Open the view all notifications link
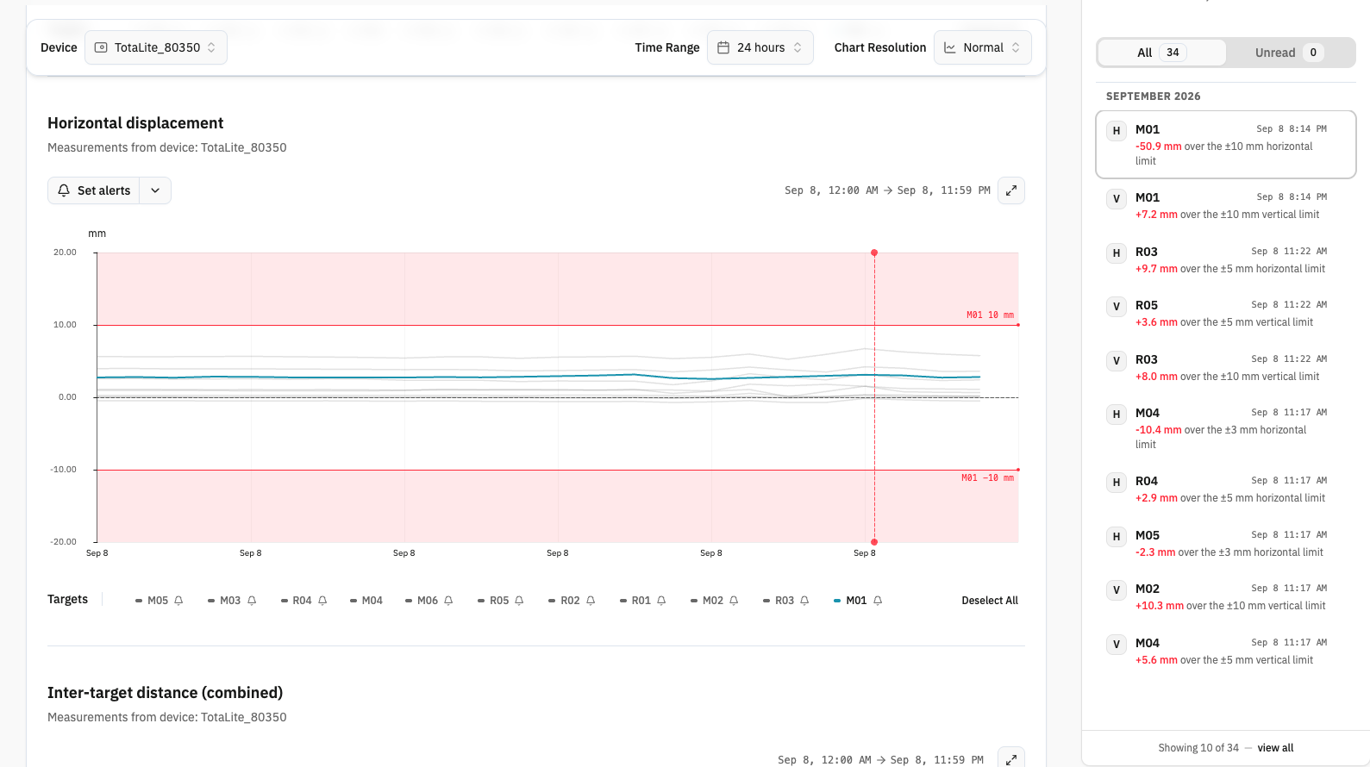This screenshot has width=1370, height=767. tap(1275, 748)
